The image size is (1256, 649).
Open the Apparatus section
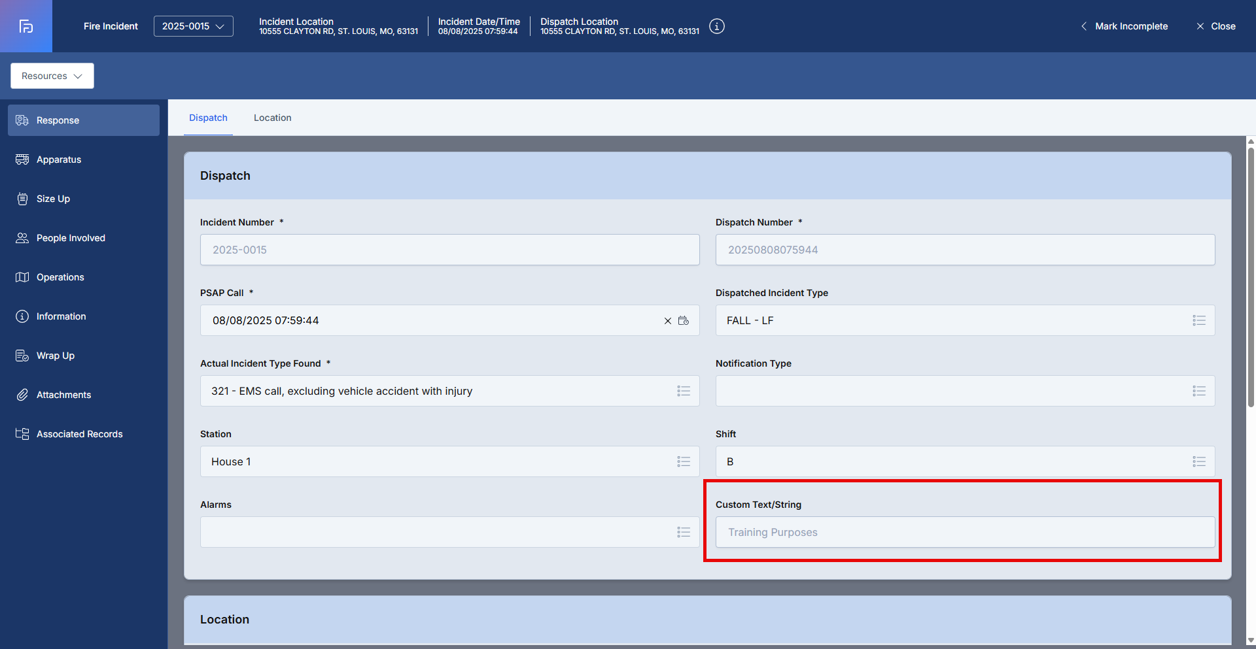coord(84,159)
